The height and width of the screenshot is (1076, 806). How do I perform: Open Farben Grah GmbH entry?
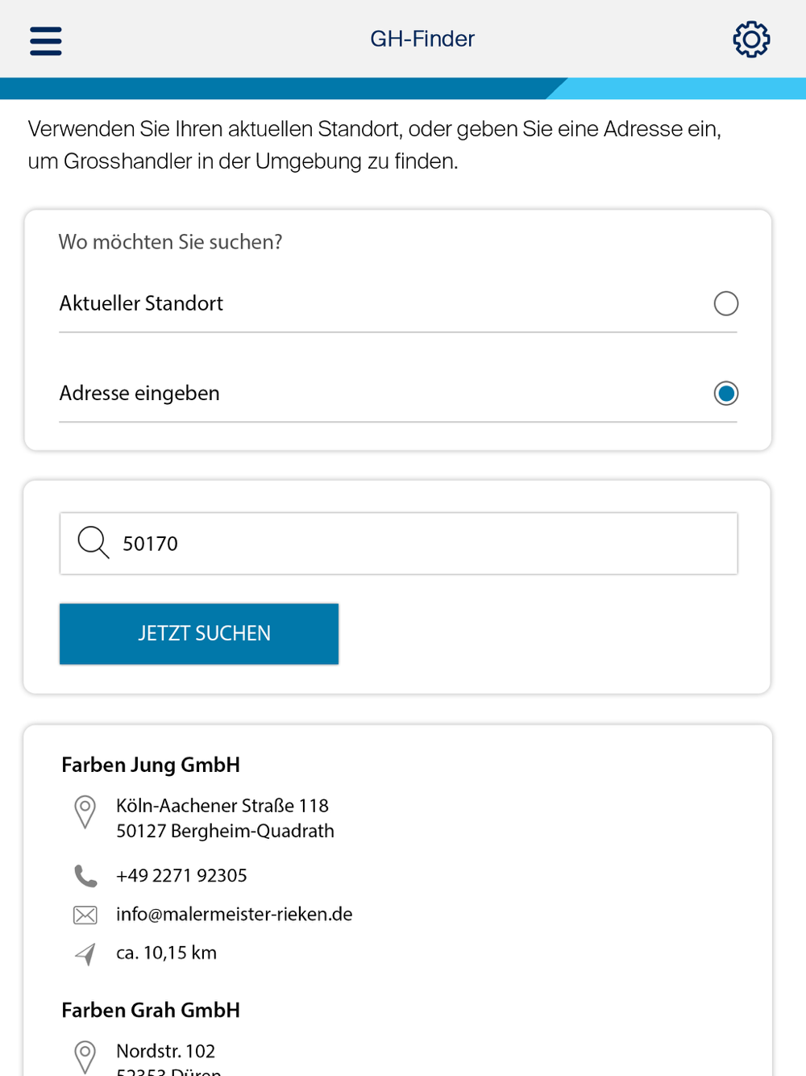pyautogui.click(x=151, y=1010)
